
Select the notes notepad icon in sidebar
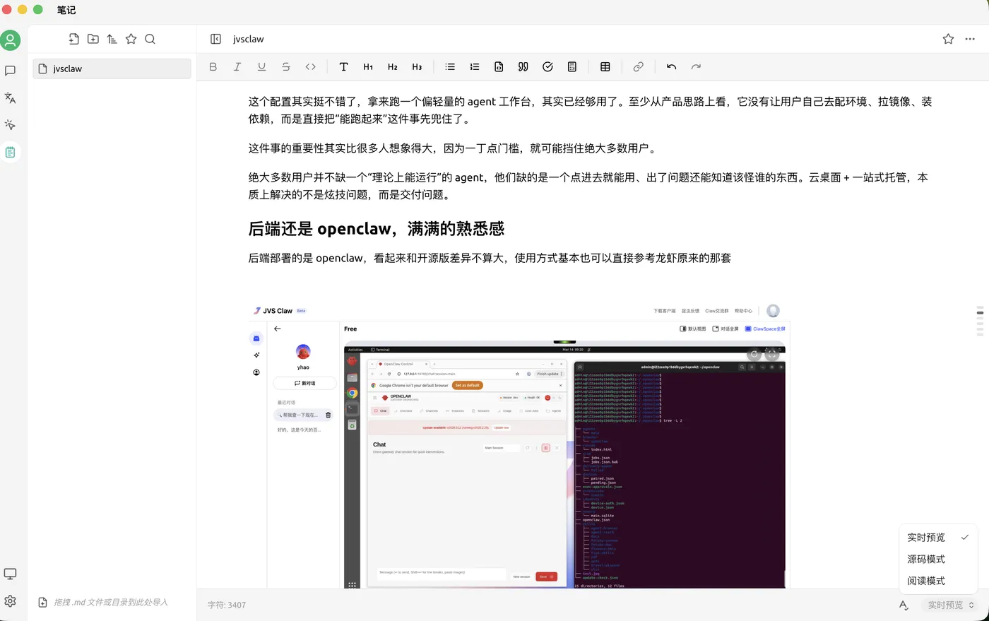10,152
